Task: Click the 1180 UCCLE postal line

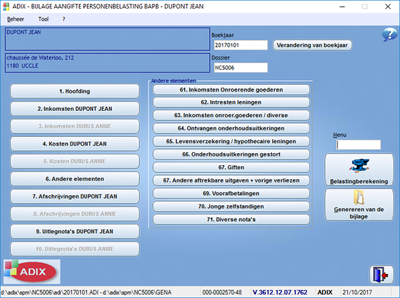Action: click(23, 65)
